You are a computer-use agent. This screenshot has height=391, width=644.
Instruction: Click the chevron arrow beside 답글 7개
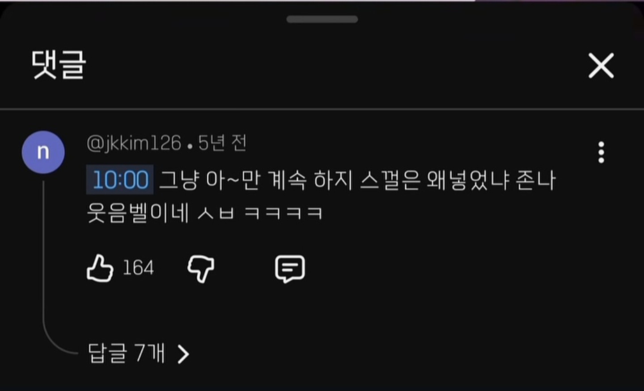pyautogui.click(x=183, y=354)
